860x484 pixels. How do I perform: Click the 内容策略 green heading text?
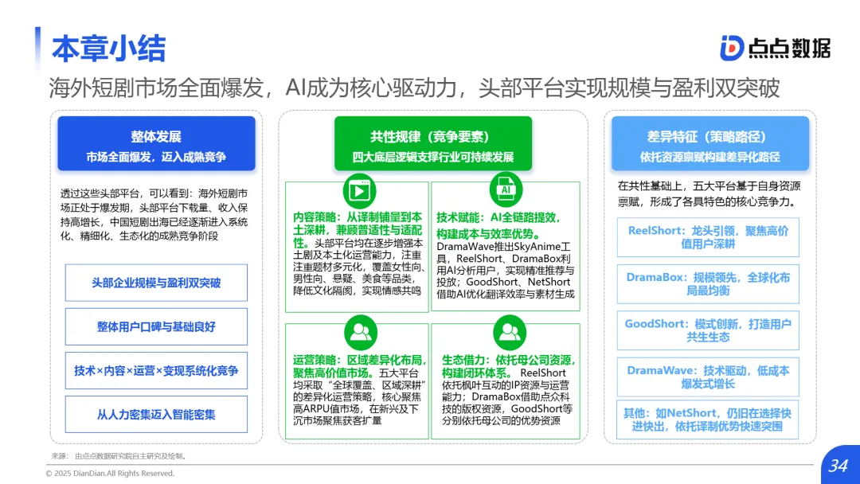[x=358, y=230]
